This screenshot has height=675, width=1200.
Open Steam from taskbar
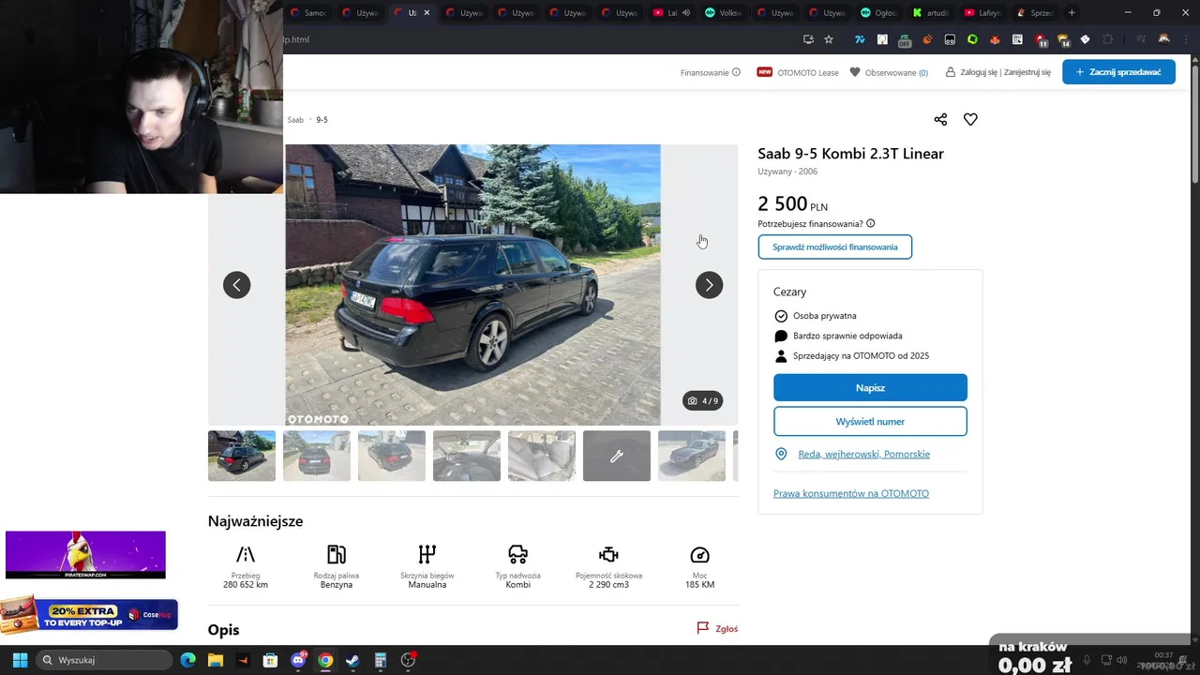(352, 660)
